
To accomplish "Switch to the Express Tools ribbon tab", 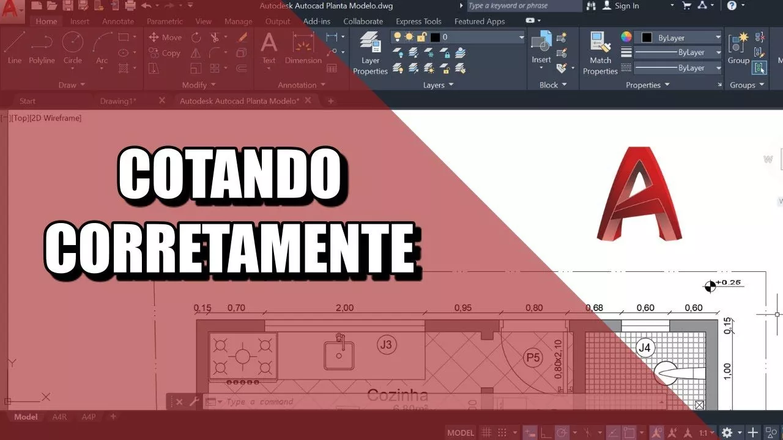I will click(x=418, y=21).
